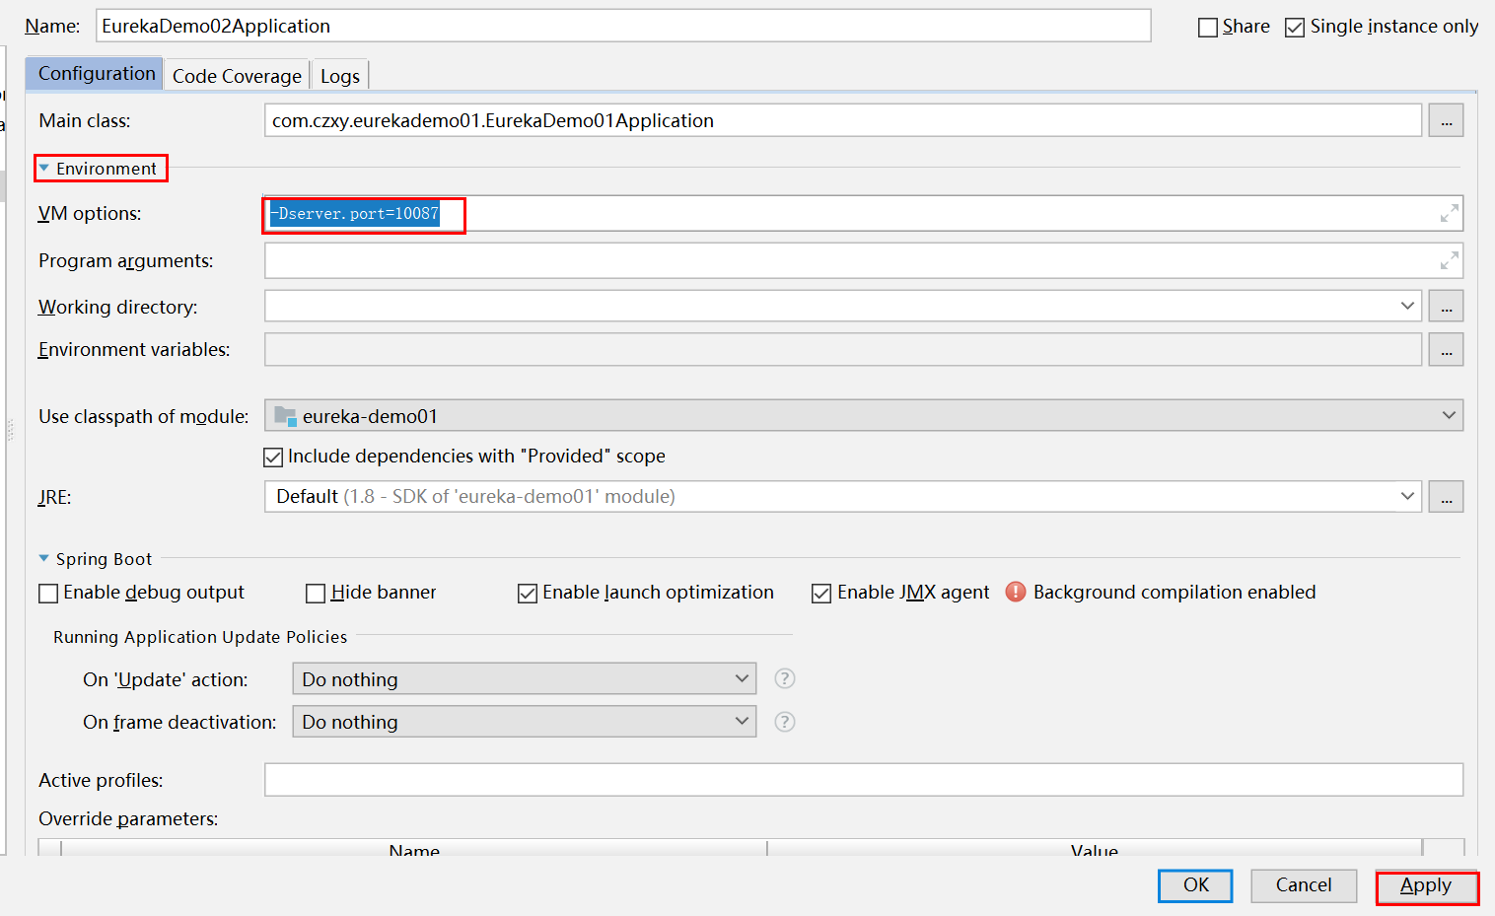Open help for frame deactivation policy
1495x916 pixels.
[x=785, y=722]
